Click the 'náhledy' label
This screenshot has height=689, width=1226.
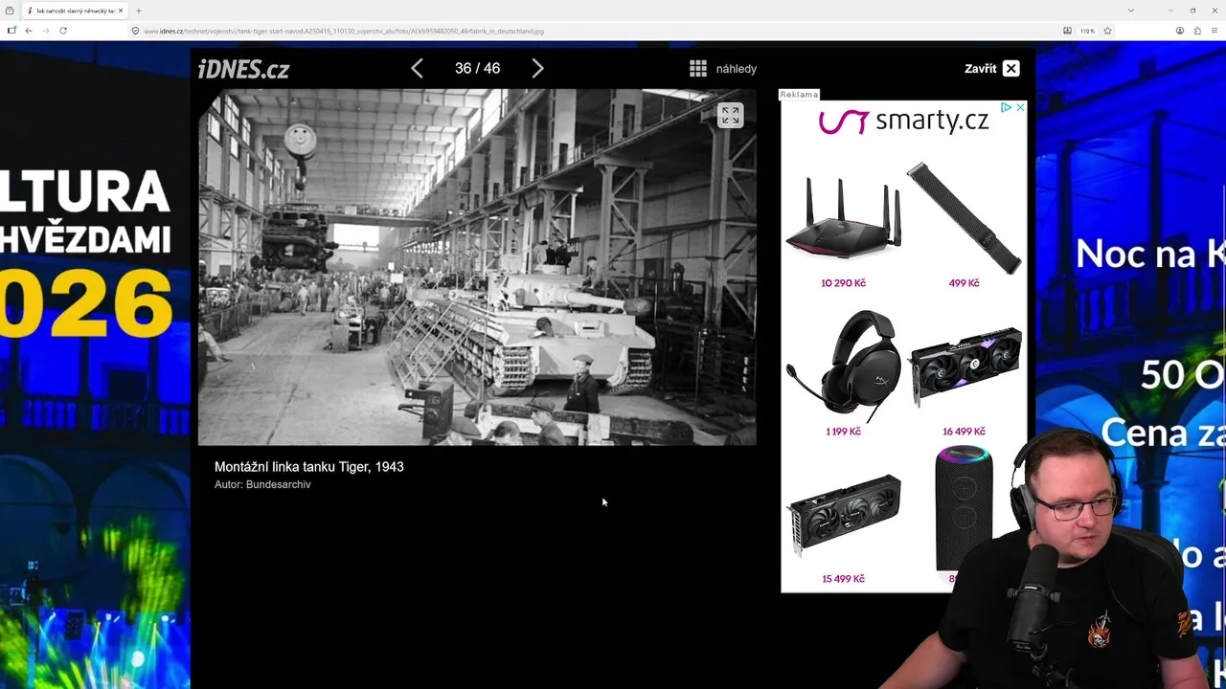tap(737, 69)
